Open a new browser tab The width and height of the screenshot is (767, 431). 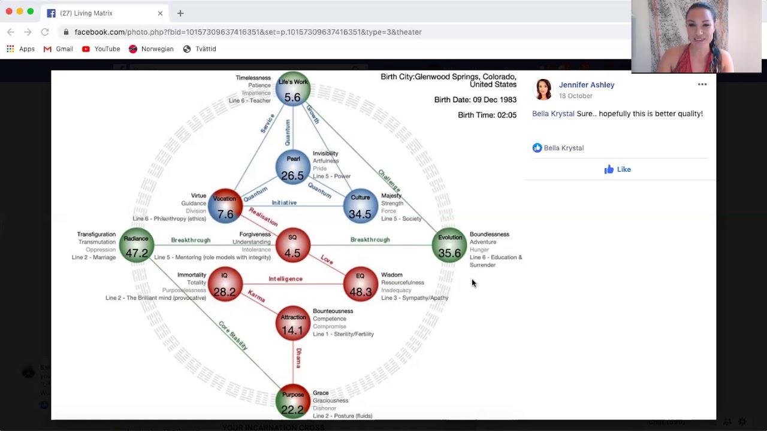[x=180, y=13]
